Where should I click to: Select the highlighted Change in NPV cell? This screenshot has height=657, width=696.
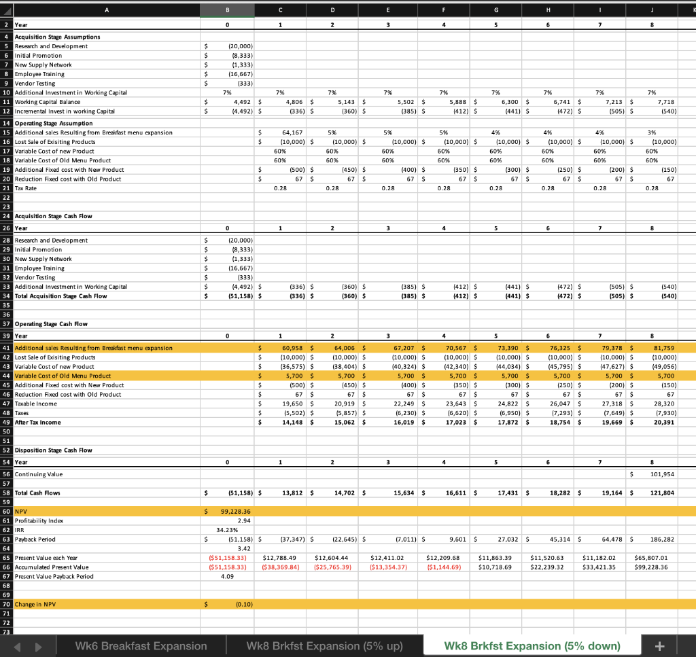click(227, 604)
